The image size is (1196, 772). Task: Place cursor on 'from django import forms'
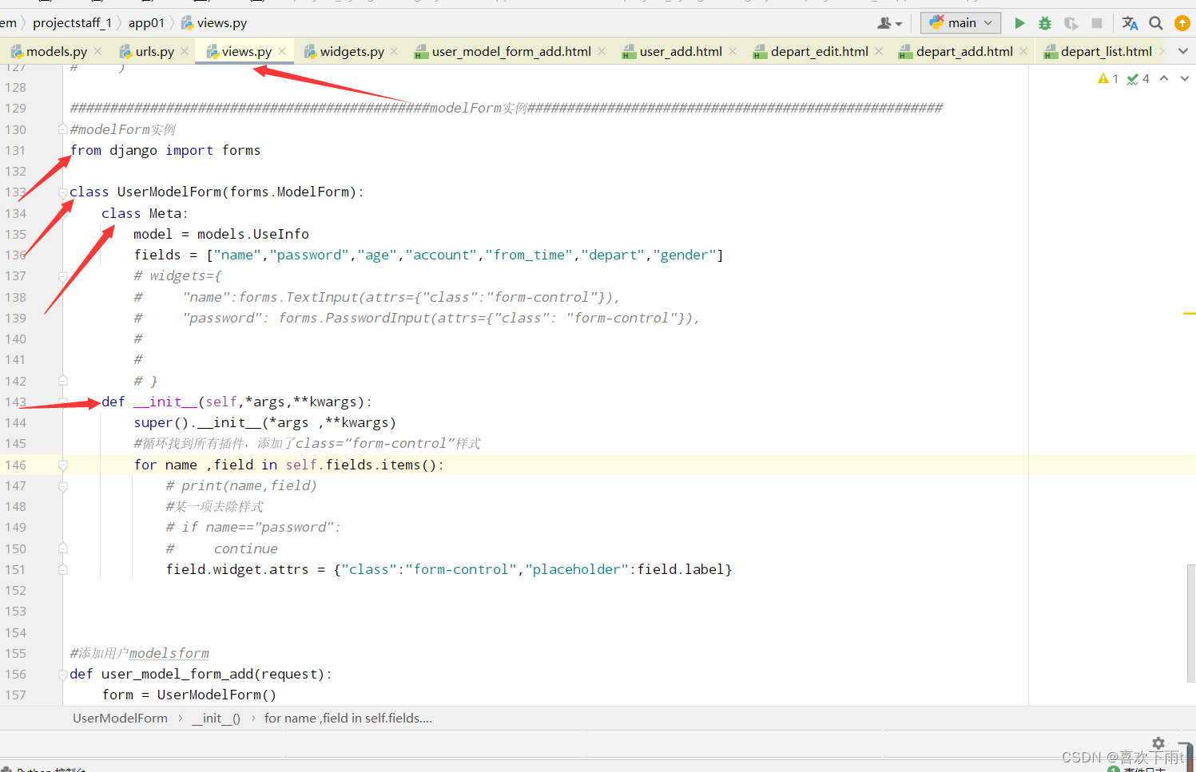[165, 150]
